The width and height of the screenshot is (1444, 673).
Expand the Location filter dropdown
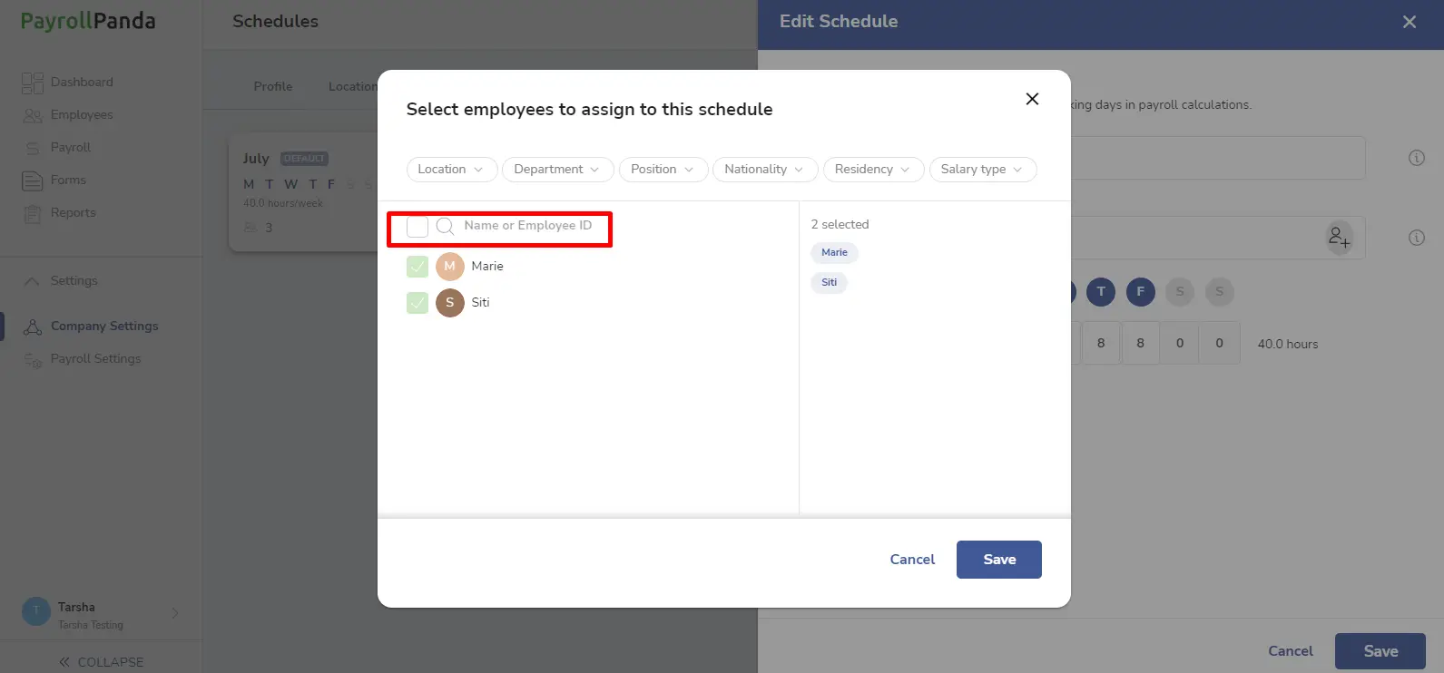tap(452, 170)
